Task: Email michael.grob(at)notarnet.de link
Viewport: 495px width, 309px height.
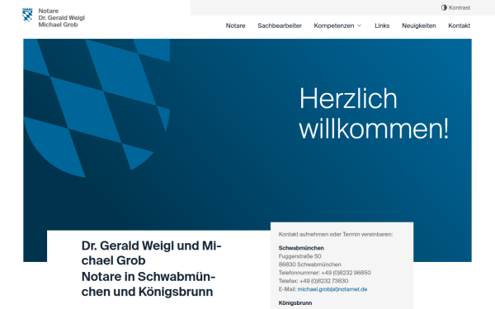Action: point(332,289)
